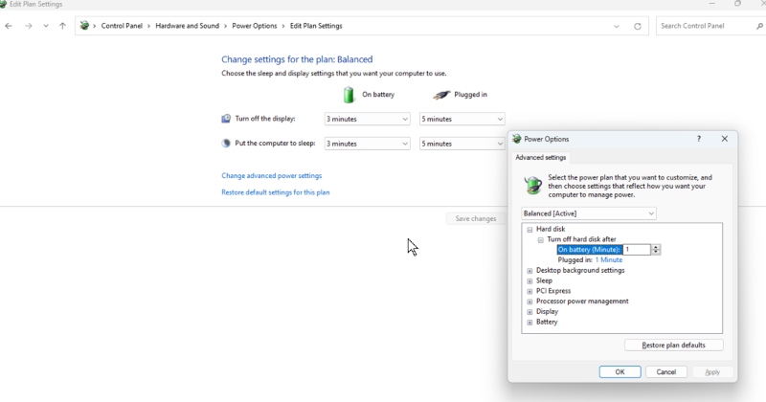Click Restore plan defaults button
The height and width of the screenshot is (402, 766).
[673, 345]
